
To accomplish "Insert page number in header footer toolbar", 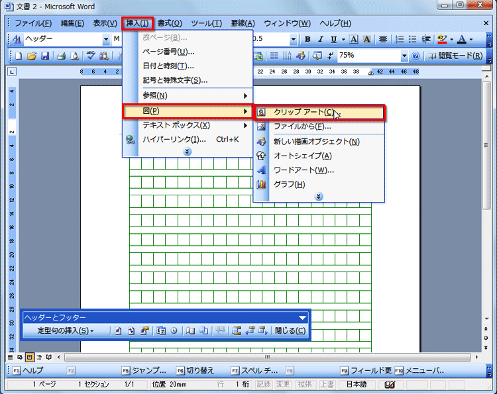I will click(118, 331).
